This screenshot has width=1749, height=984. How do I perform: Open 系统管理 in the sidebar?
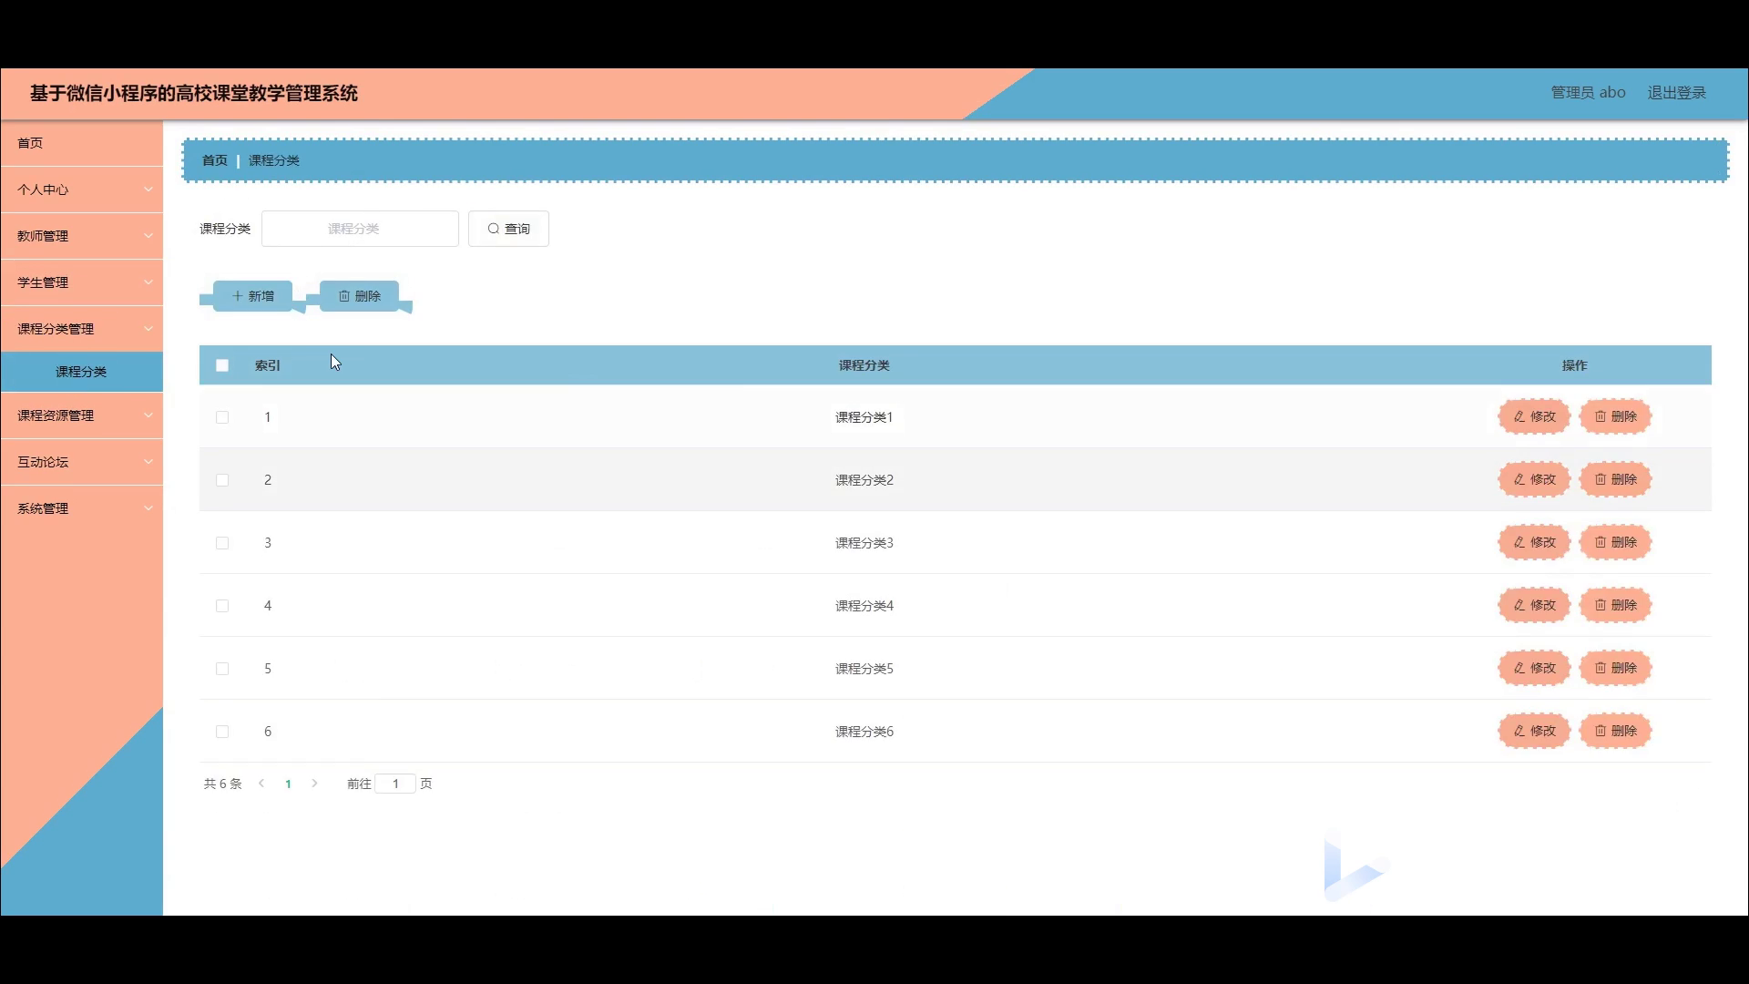coord(81,508)
